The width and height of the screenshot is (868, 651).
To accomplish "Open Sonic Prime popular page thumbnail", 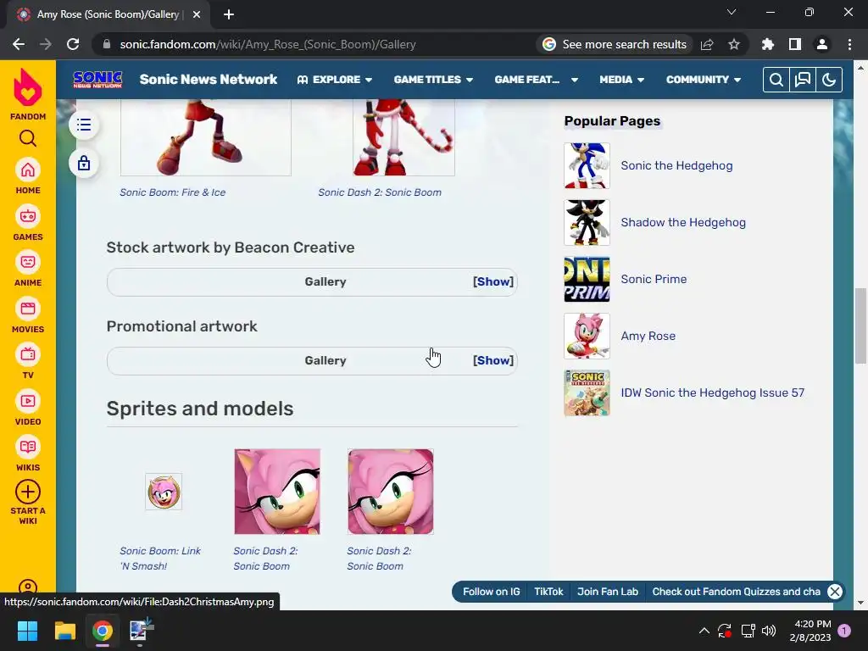I will pyautogui.click(x=587, y=279).
